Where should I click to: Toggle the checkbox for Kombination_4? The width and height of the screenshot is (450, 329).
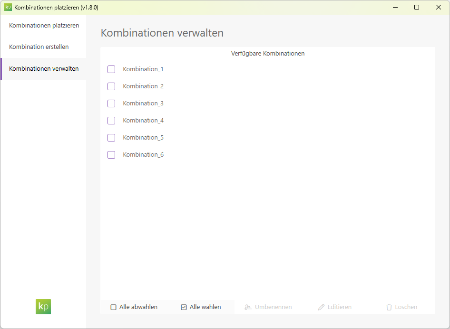(111, 120)
